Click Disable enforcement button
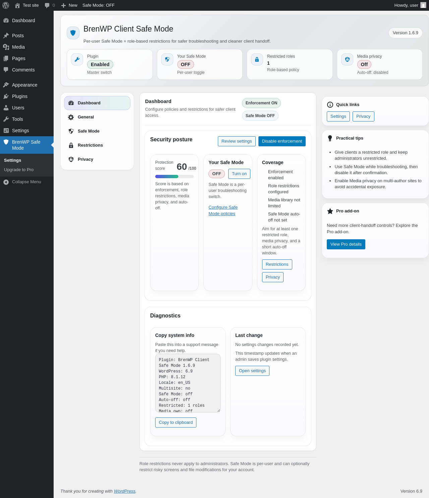This screenshot has width=429, height=498. click(x=282, y=141)
